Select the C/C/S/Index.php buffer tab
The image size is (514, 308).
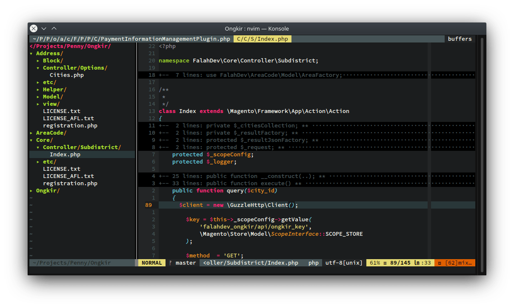tap(263, 39)
